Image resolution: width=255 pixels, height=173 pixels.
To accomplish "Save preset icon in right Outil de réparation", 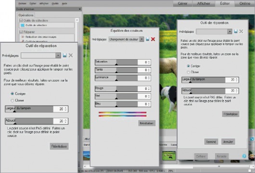I will click(236, 31).
